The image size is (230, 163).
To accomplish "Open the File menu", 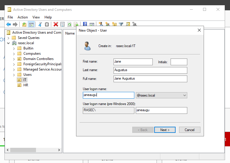I will (10, 17).
